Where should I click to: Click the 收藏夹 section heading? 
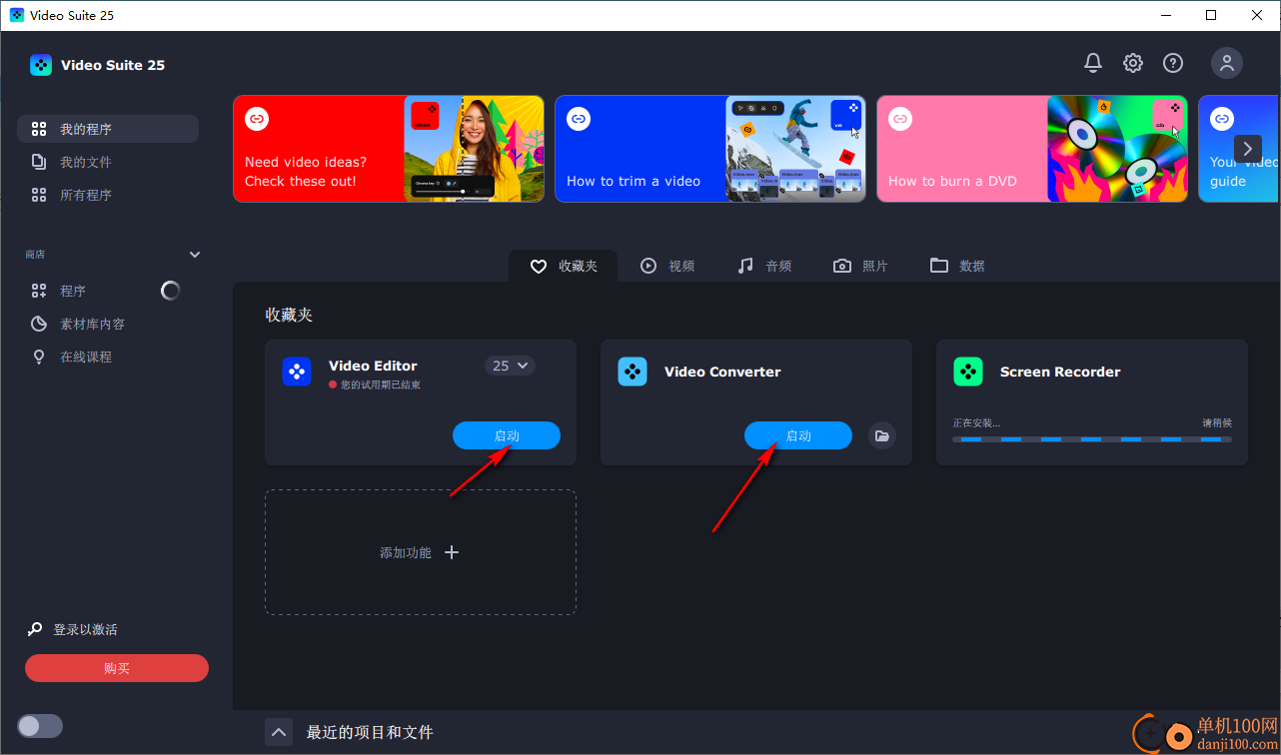(x=289, y=315)
